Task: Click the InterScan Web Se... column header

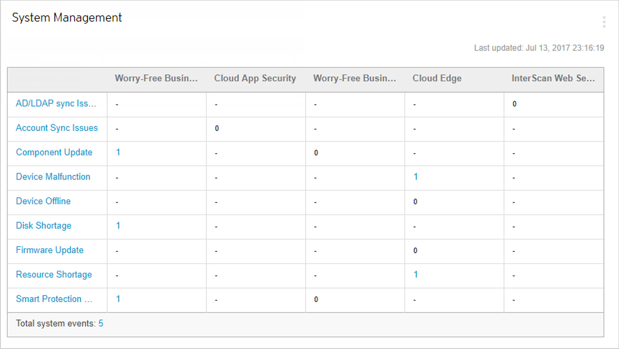Action: [553, 78]
